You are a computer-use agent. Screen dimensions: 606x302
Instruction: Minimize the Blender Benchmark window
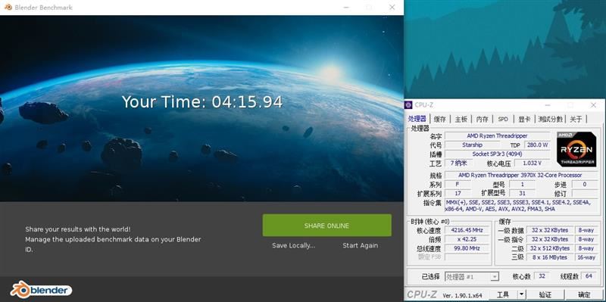[346, 8]
